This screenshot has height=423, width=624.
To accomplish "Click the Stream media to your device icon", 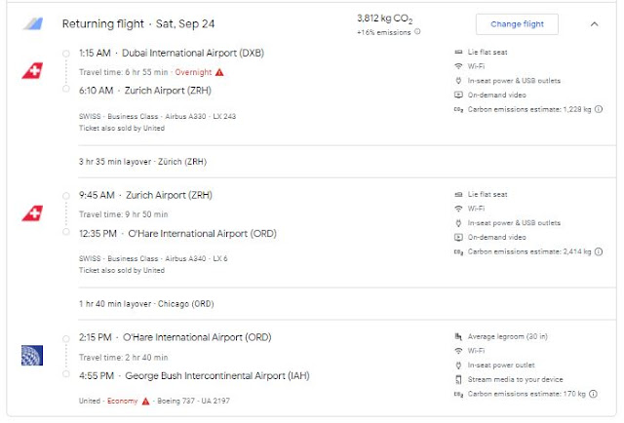I will (x=458, y=379).
